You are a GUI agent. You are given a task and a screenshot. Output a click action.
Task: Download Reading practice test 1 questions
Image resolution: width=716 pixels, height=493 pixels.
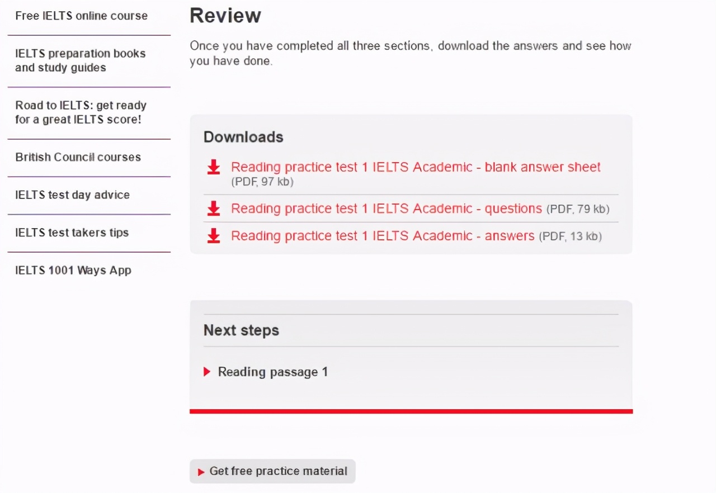click(x=386, y=208)
